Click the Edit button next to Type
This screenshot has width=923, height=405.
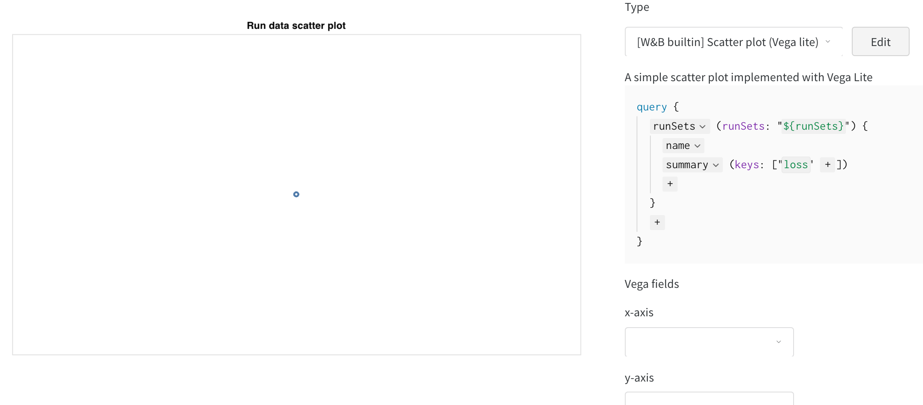pyautogui.click(x=880, y=41)
